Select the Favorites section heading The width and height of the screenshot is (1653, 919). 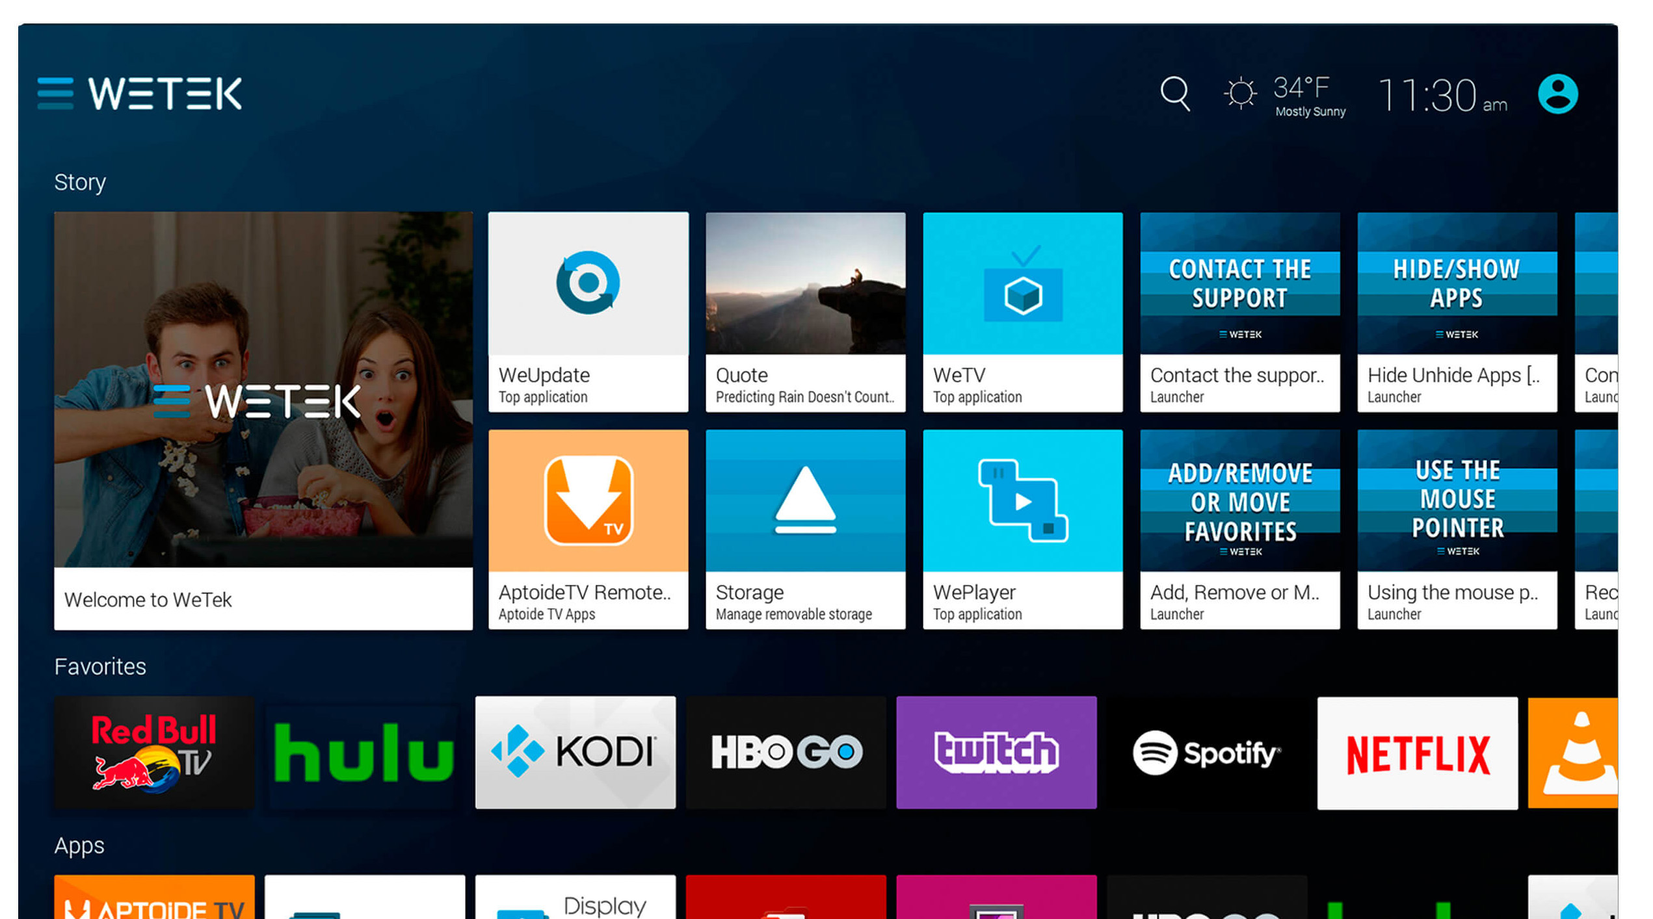click(x=100, y=667)
